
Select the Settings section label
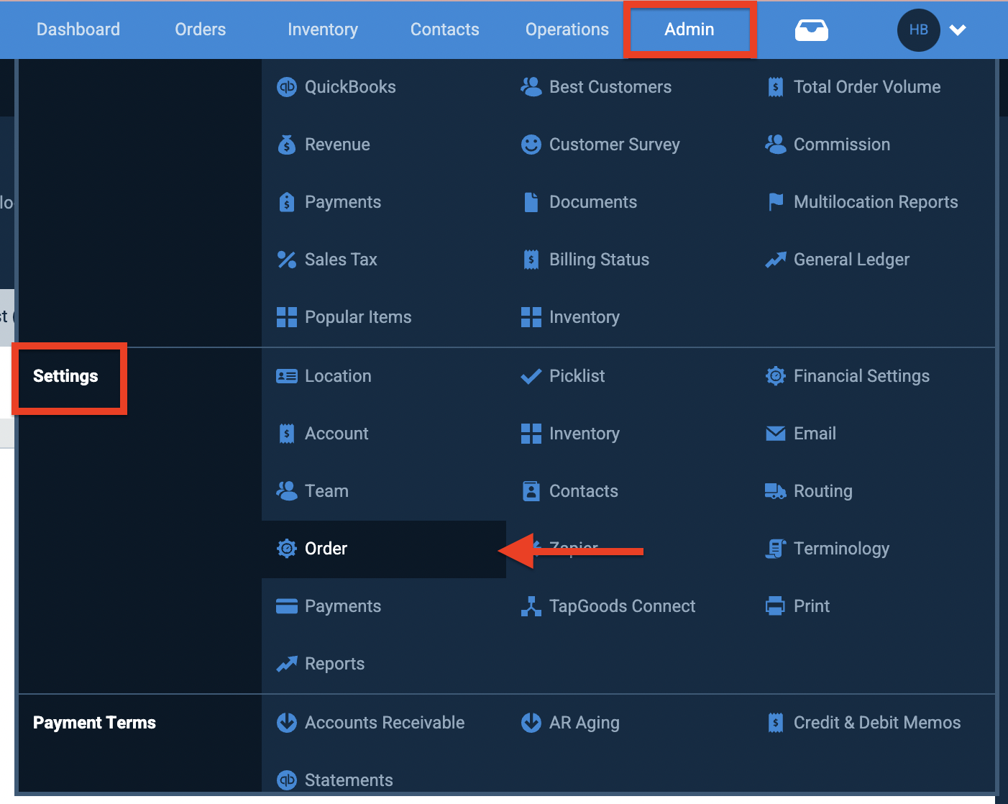pyautogui.click(x=65, y=376)
